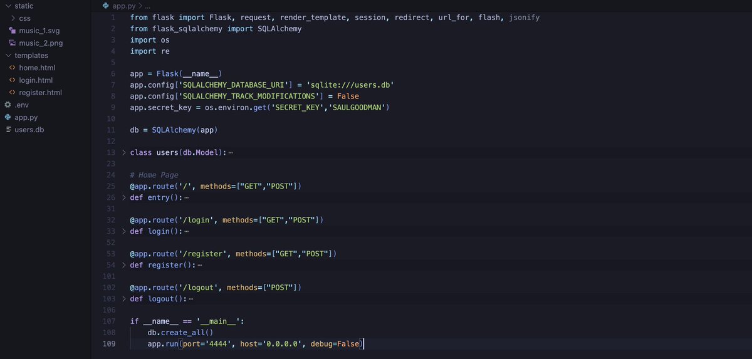The image size is (752, 359).
Task: Click the users.db database icon
Action: point(8,130)
